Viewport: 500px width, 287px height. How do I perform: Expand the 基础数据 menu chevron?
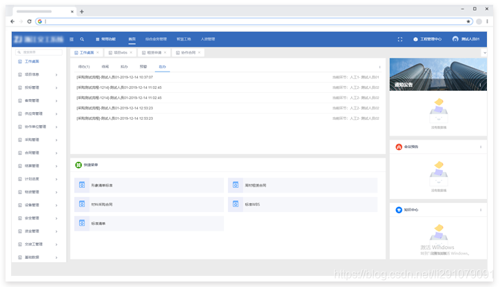[56, 257]
